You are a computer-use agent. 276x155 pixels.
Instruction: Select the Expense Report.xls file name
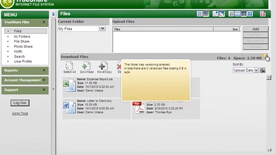(100, 79)
